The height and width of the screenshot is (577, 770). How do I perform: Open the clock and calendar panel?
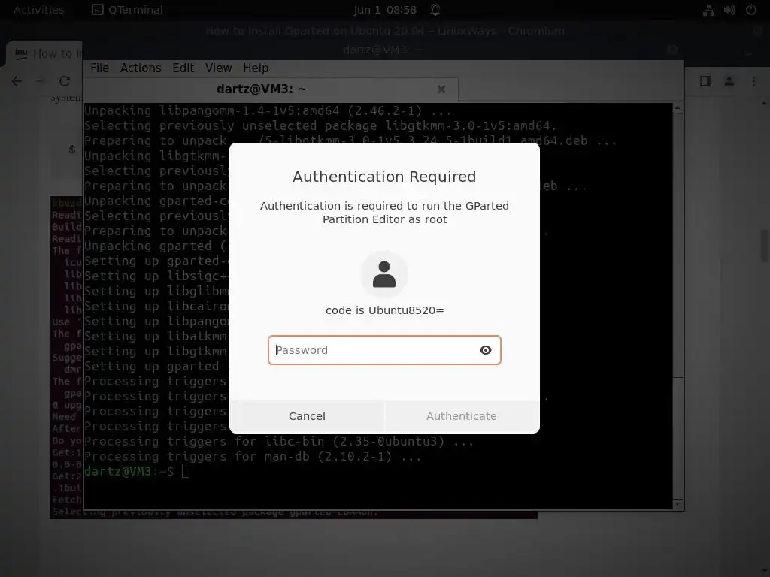(x=384, y=10)
